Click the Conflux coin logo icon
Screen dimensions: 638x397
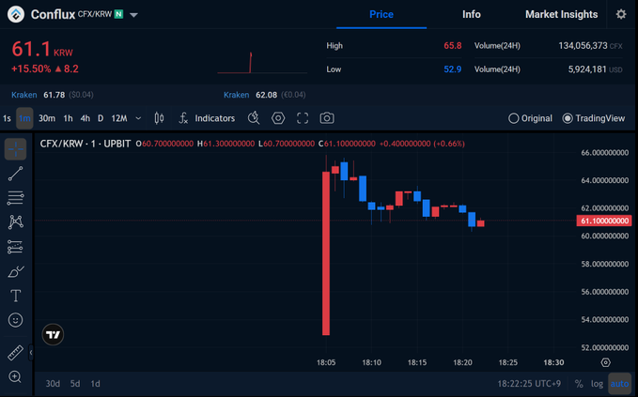(16, 14)
